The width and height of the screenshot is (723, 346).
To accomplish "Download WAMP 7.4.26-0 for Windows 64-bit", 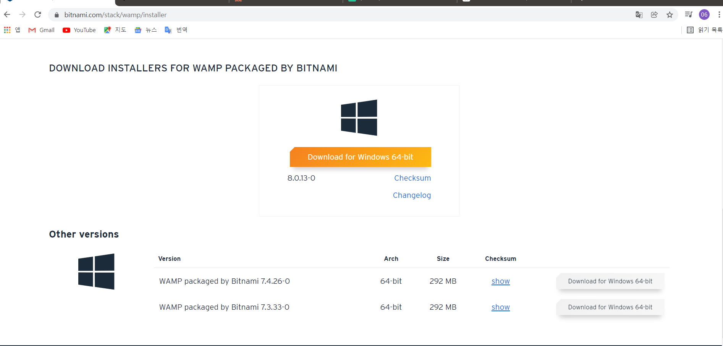I will [610, 281].
